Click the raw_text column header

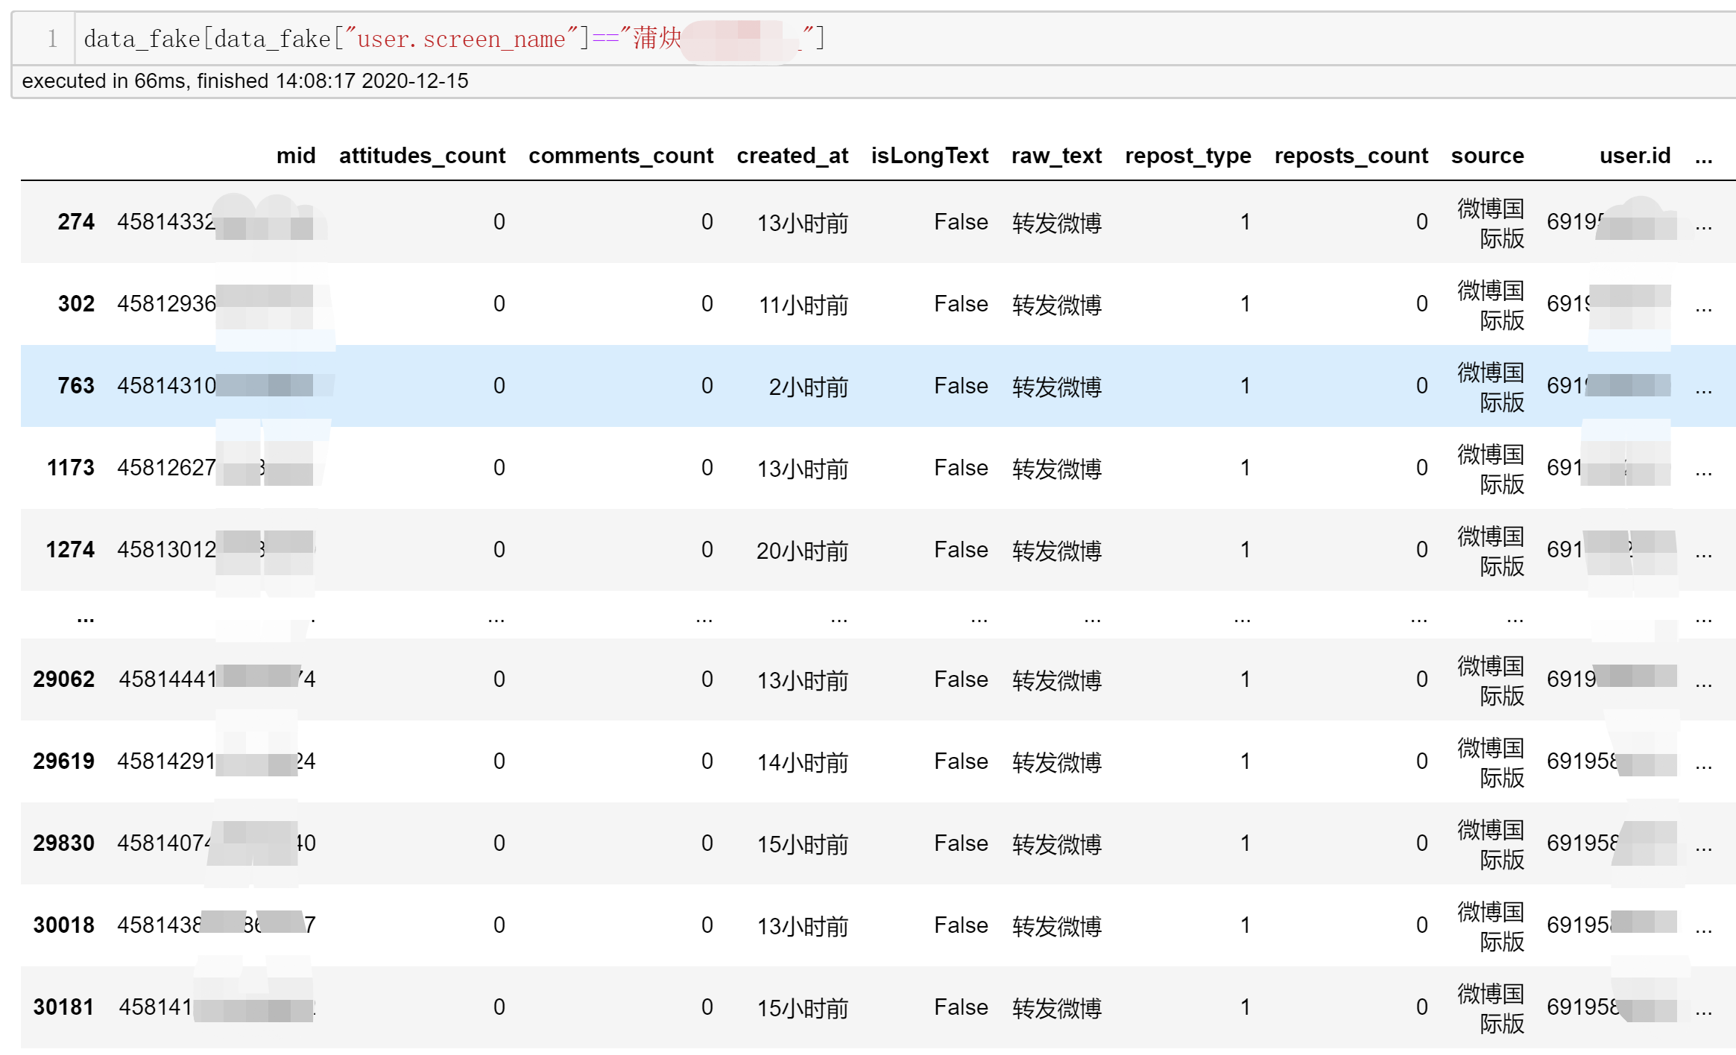[1056, 156]
